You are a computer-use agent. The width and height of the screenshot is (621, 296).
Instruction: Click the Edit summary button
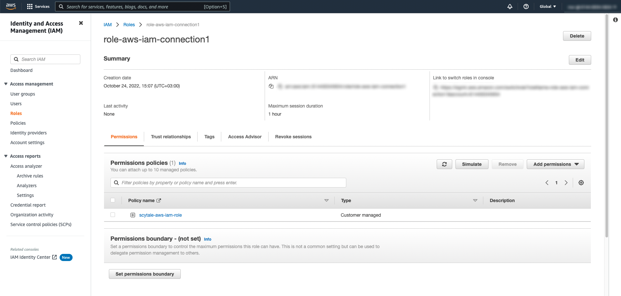tap(580, 60)
